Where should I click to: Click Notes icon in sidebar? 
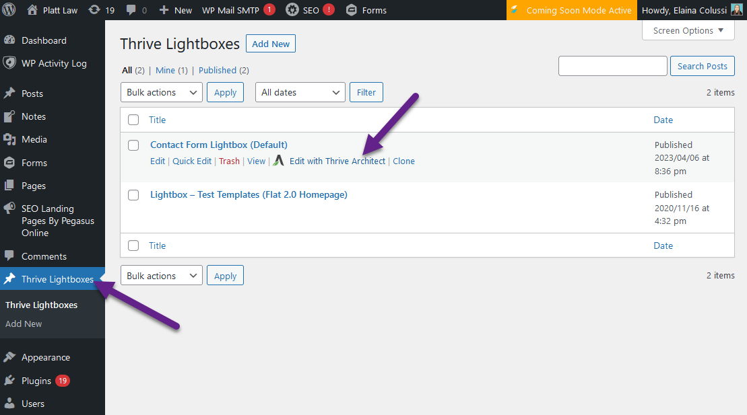pos(9,116)
